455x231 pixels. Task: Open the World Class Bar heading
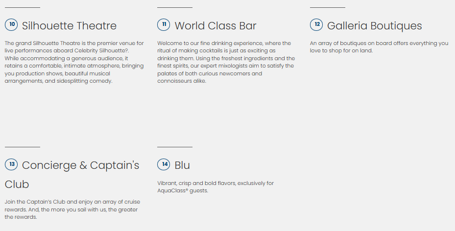pyautogui.click(x=216, y=25)
